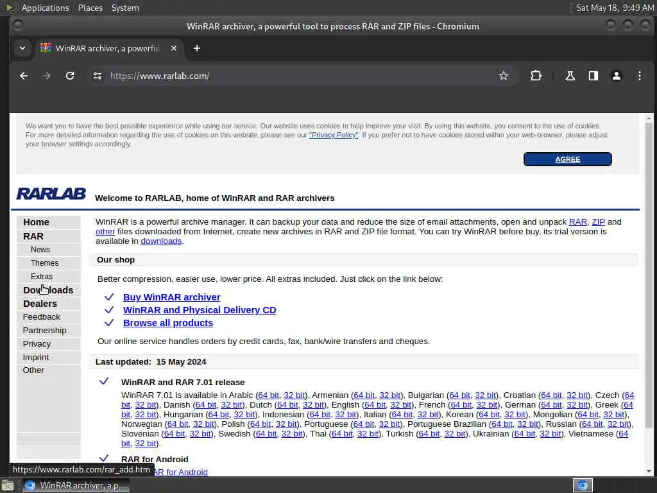Click AGREE on the cookie notice
This screenshot has width=657, height=493.
[x=567, y=159]
